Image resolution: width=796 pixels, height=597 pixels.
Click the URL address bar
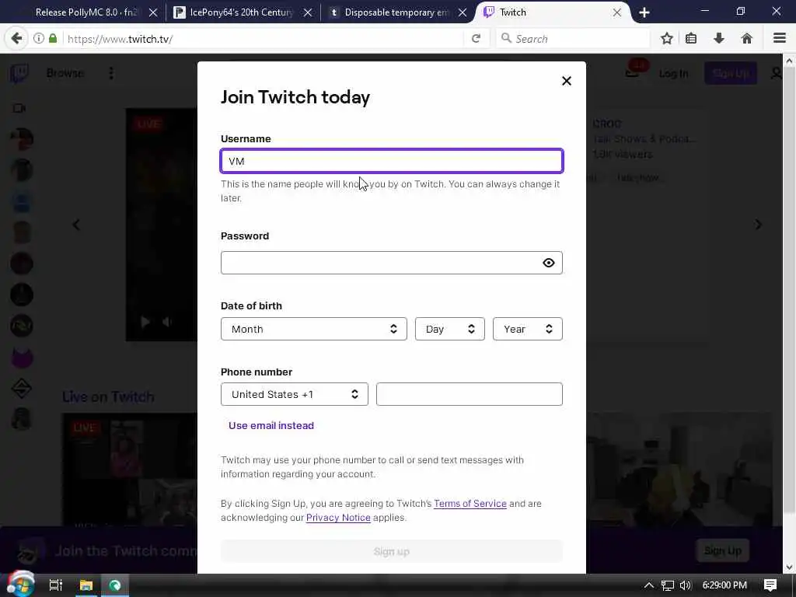[264, 39]
